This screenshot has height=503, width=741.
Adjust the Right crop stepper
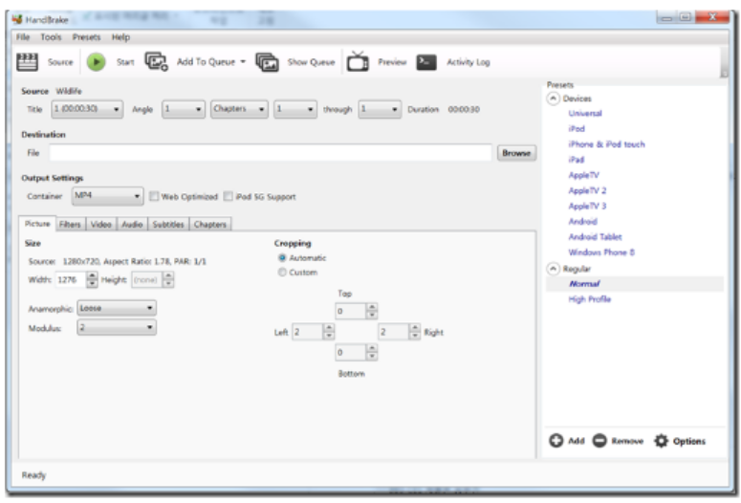coord(415,332)
